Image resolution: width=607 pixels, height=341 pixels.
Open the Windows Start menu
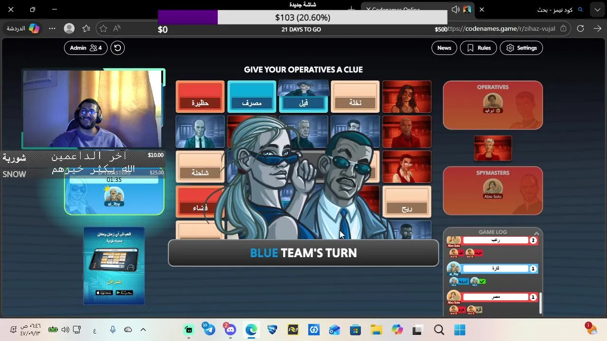click(x=460, y=330)
